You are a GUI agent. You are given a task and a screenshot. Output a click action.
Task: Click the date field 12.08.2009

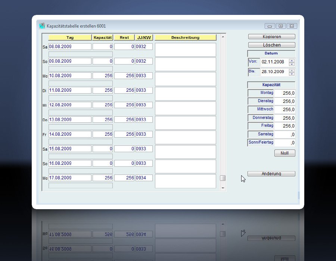click(x=70, y=105)
